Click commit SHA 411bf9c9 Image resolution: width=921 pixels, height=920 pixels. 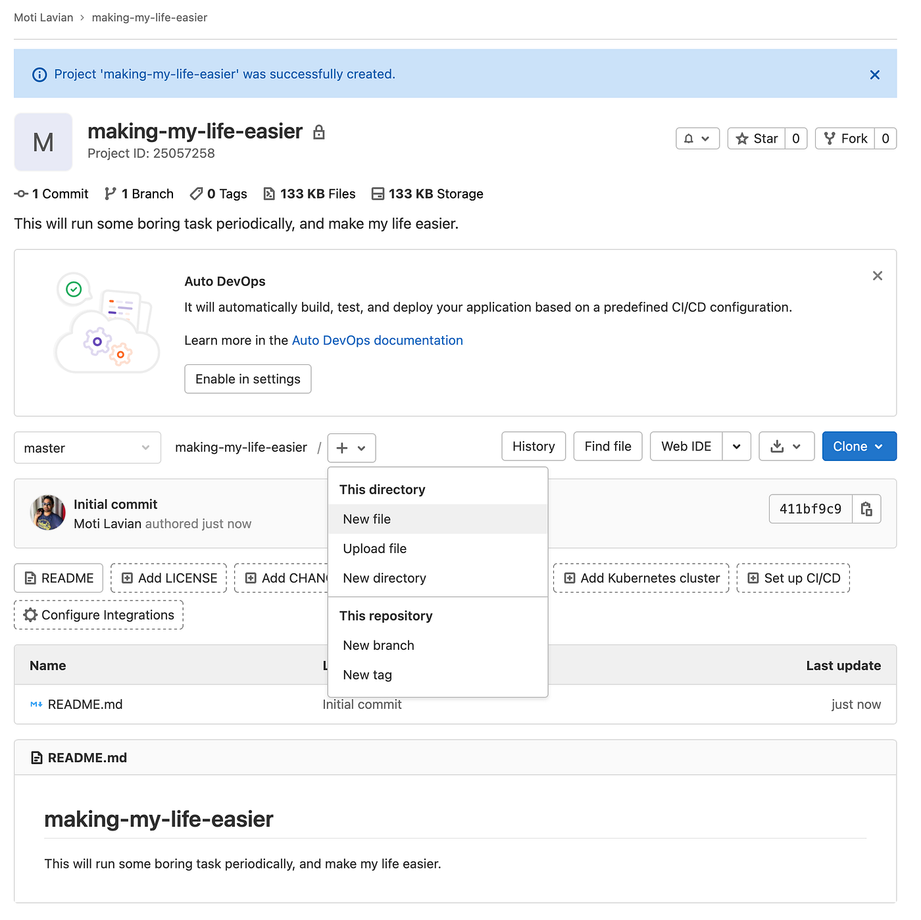click(810, 509)
